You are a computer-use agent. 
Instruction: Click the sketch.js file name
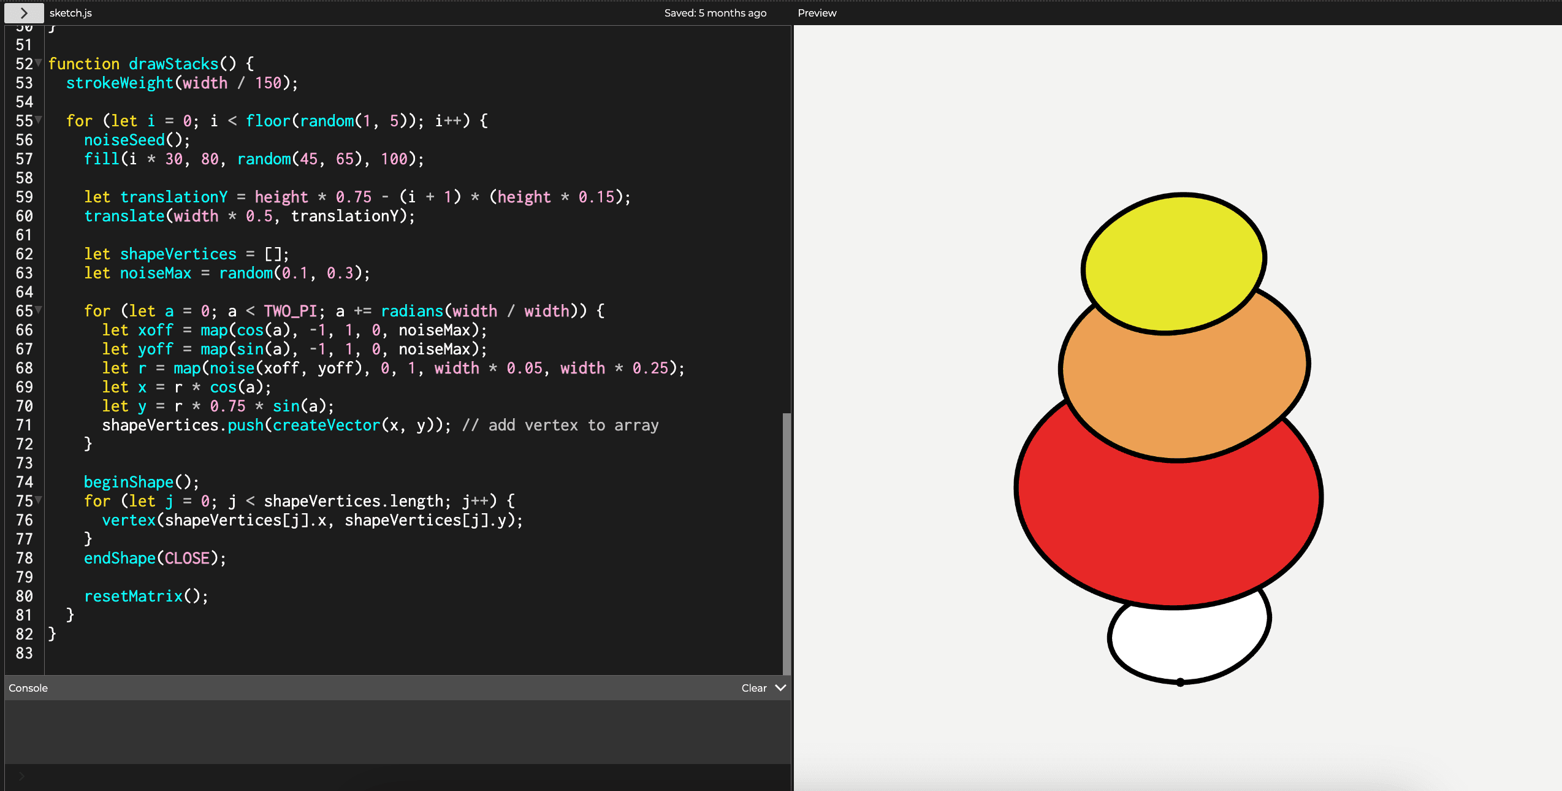pyautogui.click(x=70, y=13)
